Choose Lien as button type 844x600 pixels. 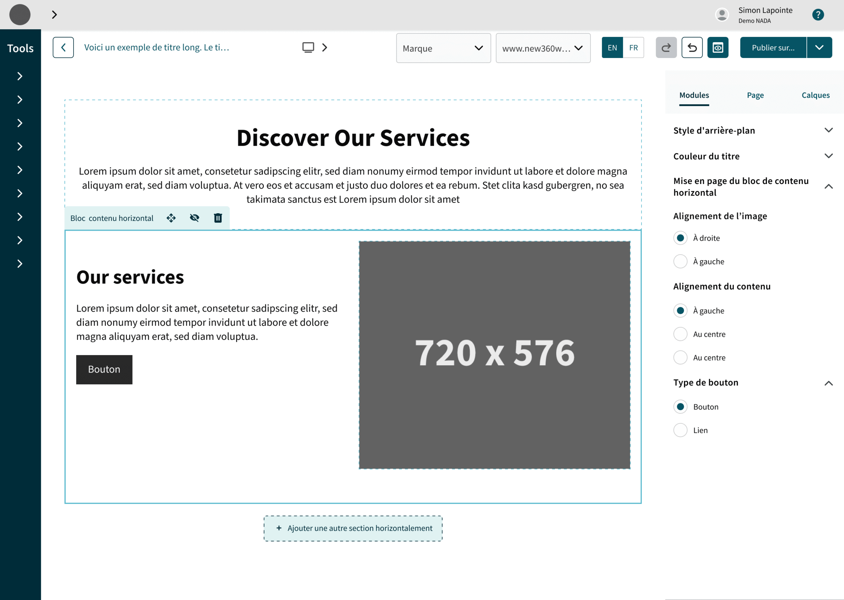click(680, 430)
